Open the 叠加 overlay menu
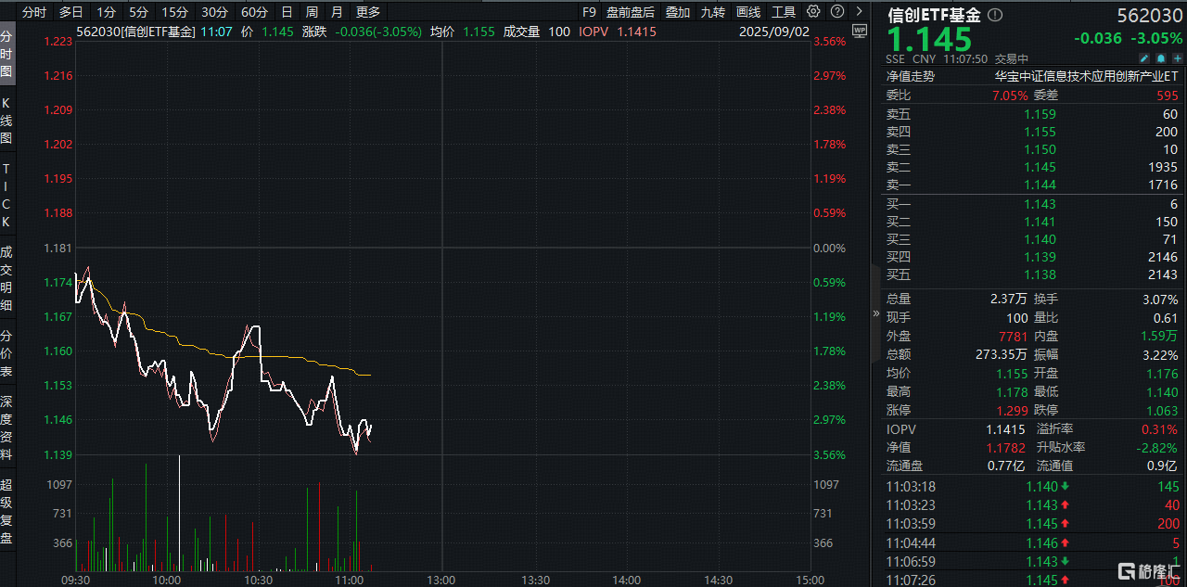Screen dimensions: 1187x587 pos(678,12)
